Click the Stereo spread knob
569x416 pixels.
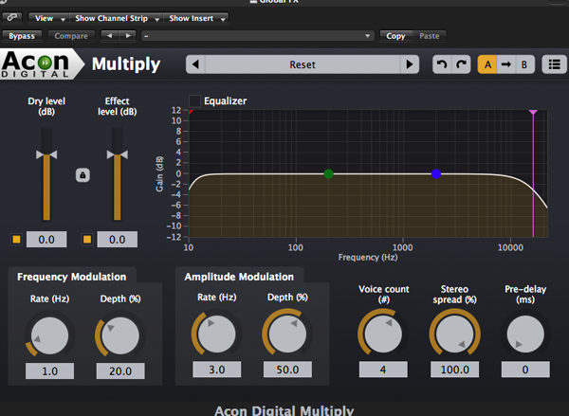coord(454,335)
